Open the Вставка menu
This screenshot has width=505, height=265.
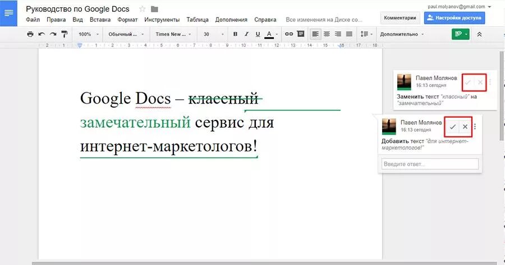100,20
